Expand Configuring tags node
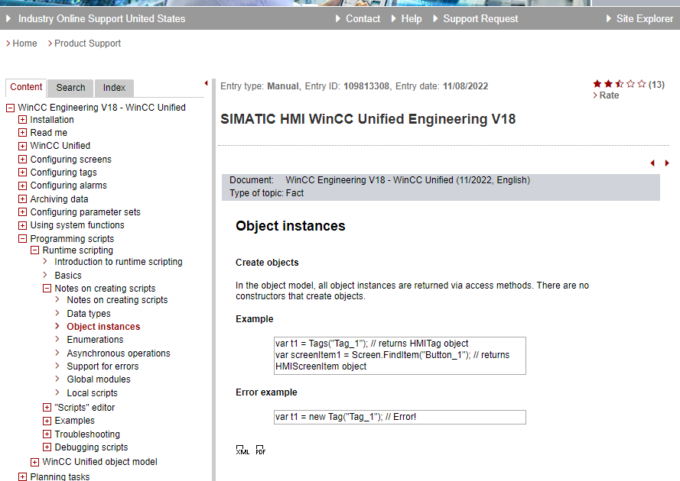This screenshot has height=481, width=680. coord(22,173)
